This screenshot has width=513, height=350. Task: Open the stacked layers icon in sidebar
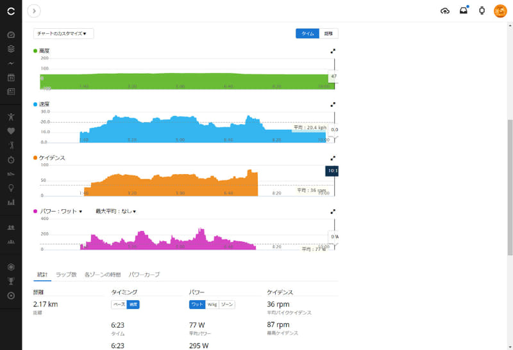(x=11, y=49)
